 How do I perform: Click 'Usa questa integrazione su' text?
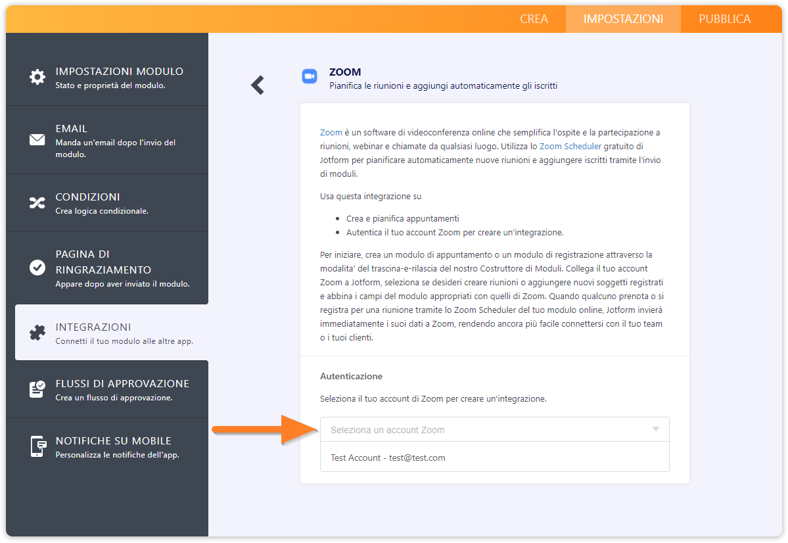pyautogui.click(x=371, y=197)
